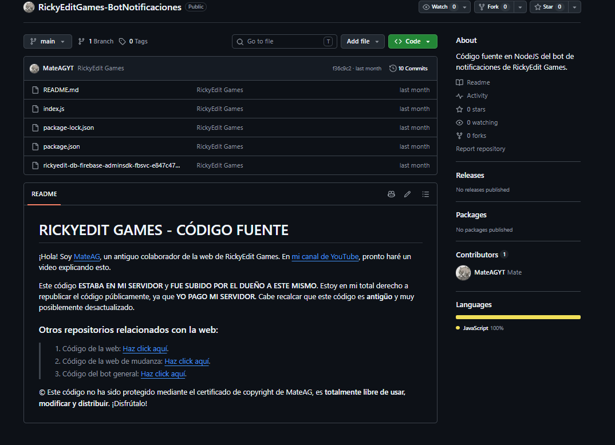Click MateAGYT avatar under Contributors
This screenshot has width=615, height=445.
click(x=463, y=273)
